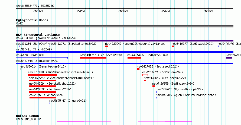Click the nsv5412071 (ByrskaBishop2022) label
The image size is (241, 125).
tap(73, 44)
